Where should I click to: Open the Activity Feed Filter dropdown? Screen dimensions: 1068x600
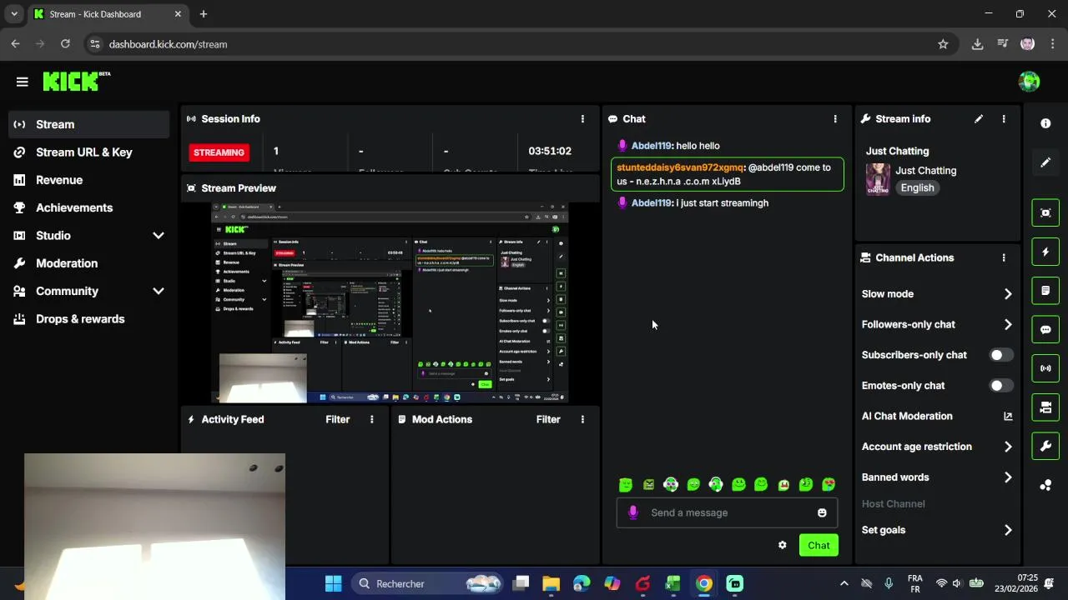tap(337, 419)
